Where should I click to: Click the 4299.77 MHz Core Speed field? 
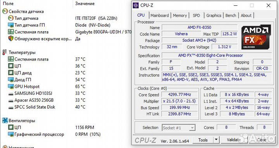pos(179,94)
